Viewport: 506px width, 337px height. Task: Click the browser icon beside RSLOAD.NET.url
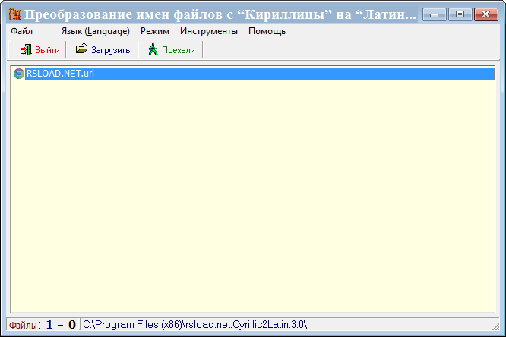(19, 74)
